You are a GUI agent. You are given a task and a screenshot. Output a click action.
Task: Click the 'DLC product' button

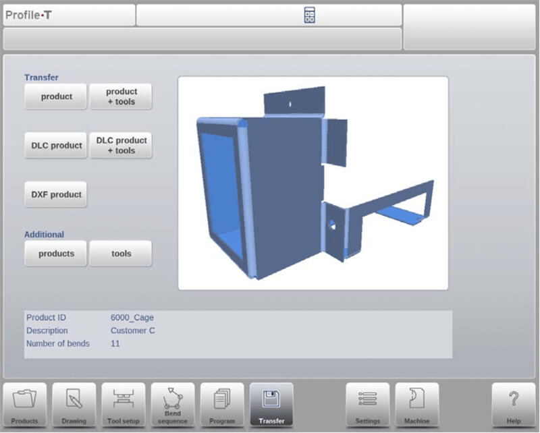(56, 146)
